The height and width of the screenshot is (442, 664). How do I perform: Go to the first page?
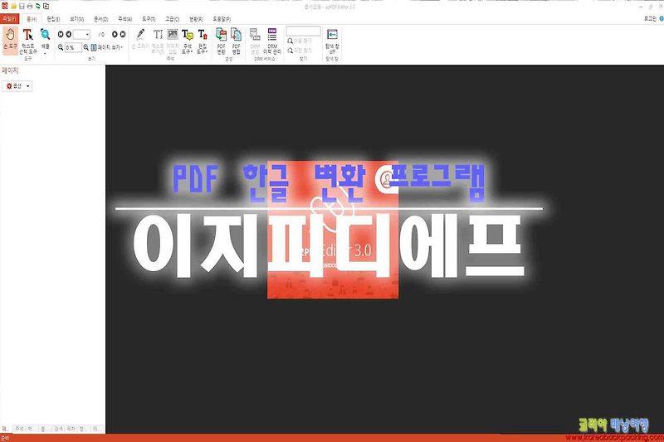pyautogui.click(x=61, y=34)
